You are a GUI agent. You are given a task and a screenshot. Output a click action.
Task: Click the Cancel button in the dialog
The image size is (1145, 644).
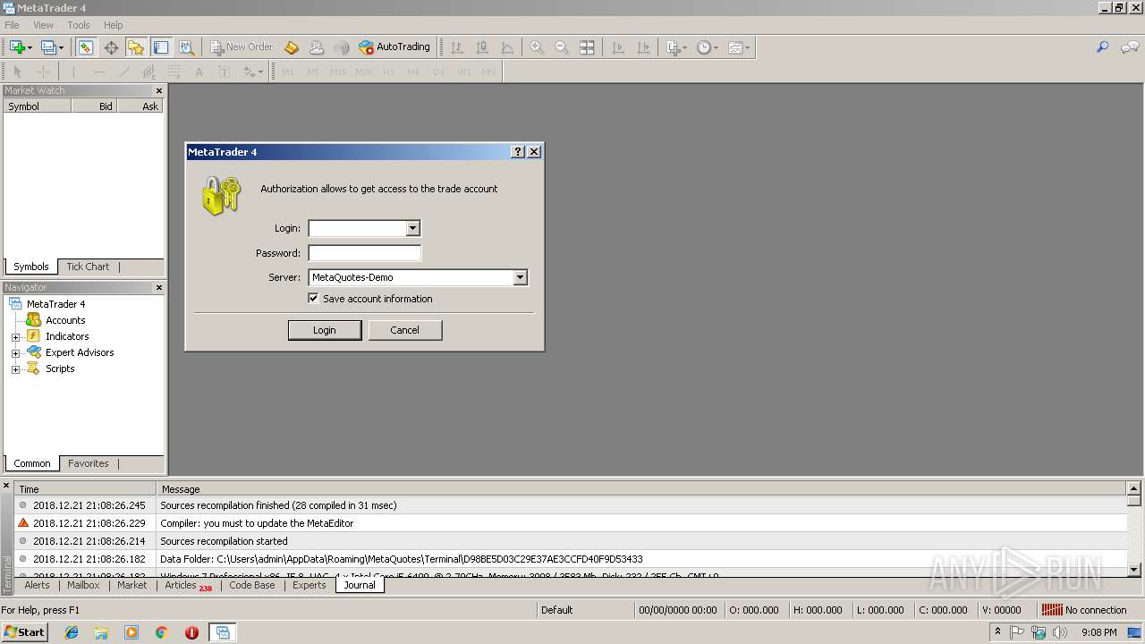[404, 330]
